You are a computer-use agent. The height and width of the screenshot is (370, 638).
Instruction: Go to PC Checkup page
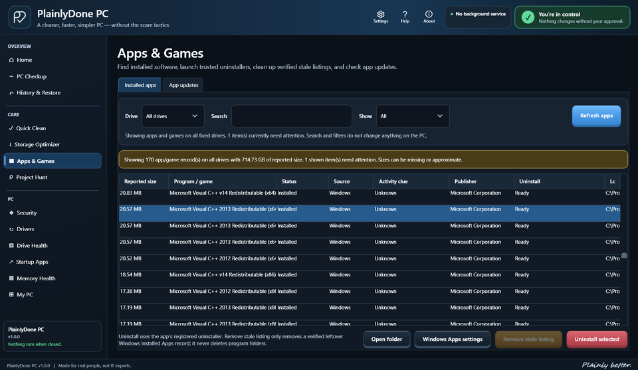53,76
